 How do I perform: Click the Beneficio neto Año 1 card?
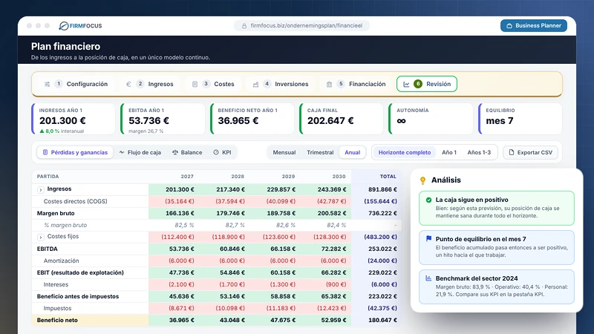(x=252, y=119)
